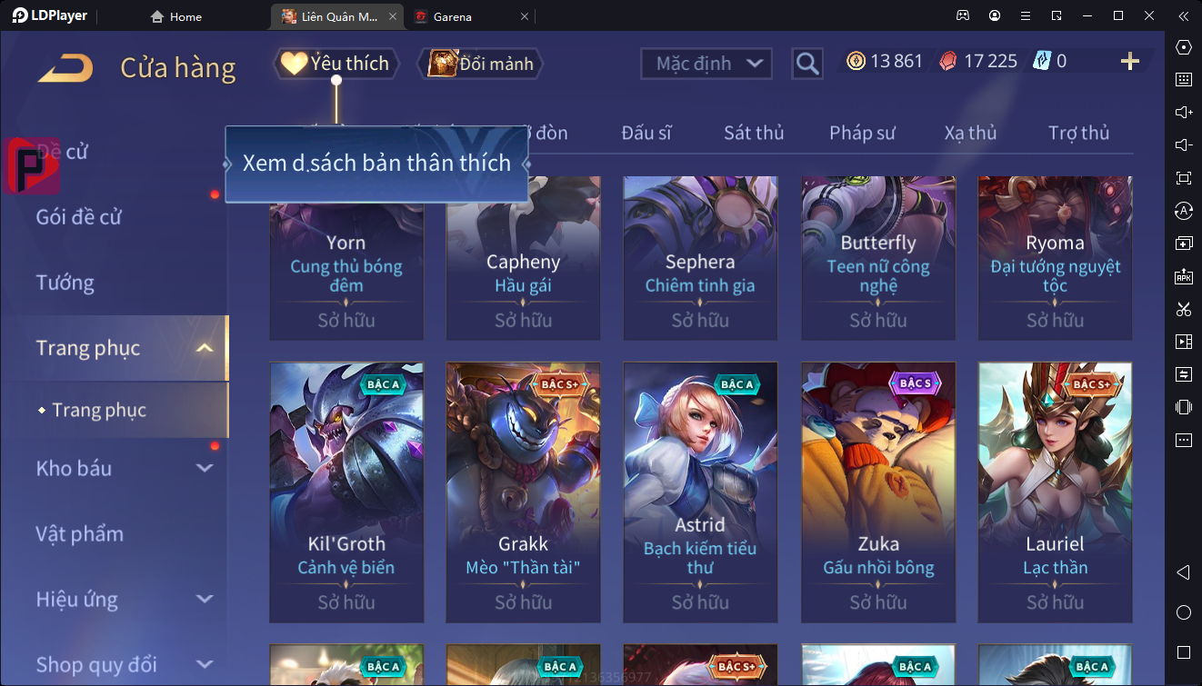The height and width of the screenshot is (686, 1202).
Task: Open the search magnifier icon
Action: [807, 63]
